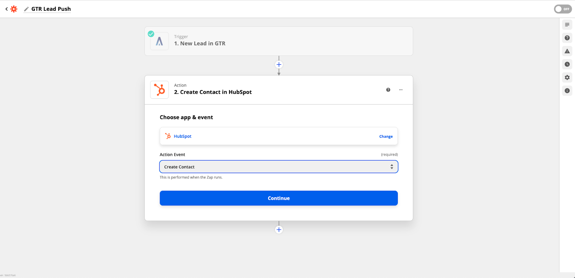Click the green trigger completed checkmark
Screen dimensions: 575x278
(x=151, y=34)
